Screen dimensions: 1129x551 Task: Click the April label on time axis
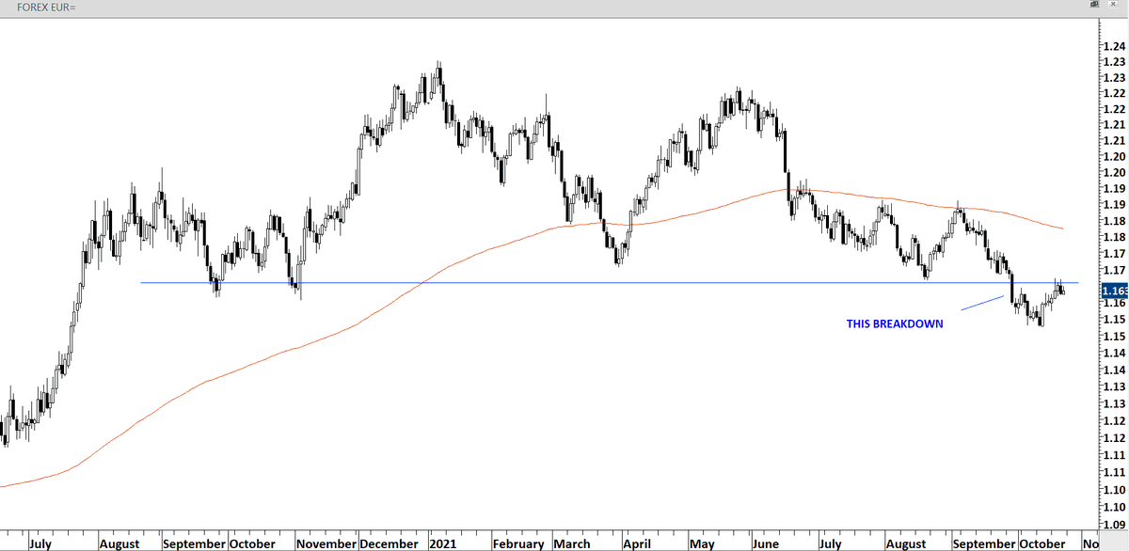[637, 543]
